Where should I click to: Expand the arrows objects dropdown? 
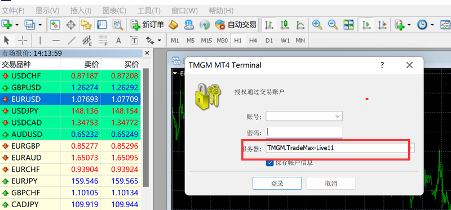[x=159, y=41]
